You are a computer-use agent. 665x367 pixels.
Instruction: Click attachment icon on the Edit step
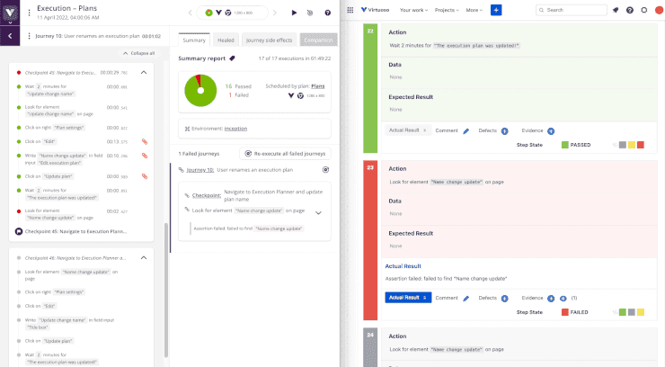pos(144,141)
